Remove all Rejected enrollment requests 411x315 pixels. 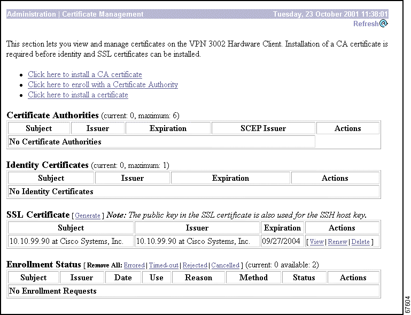point(195,265)
